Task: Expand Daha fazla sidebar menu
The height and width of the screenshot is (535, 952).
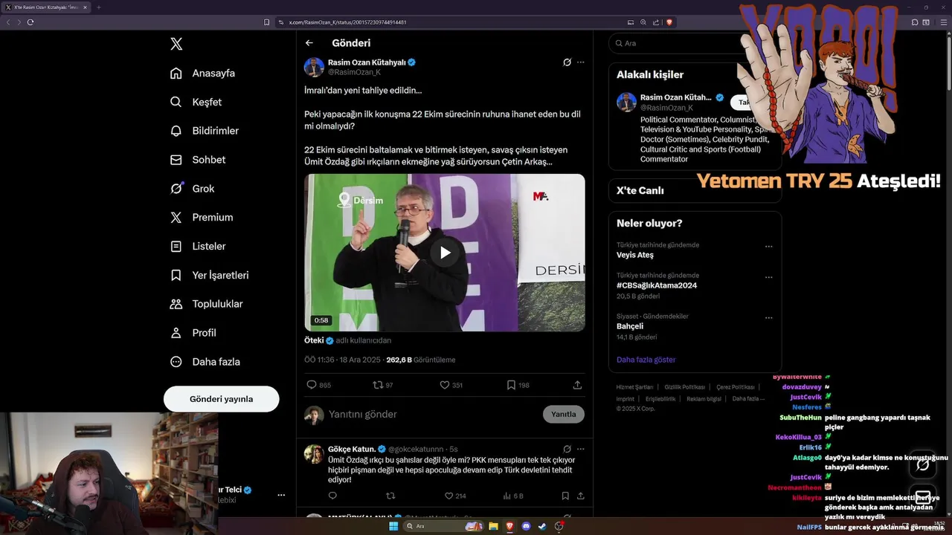Action: (x=205, y=362)
